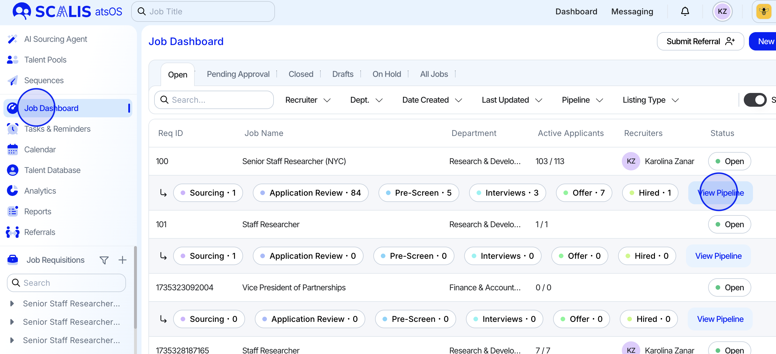Screen dimensions: 776x354
Task: Open the Recruiter filter dropdown
Action: pos(307,100)
